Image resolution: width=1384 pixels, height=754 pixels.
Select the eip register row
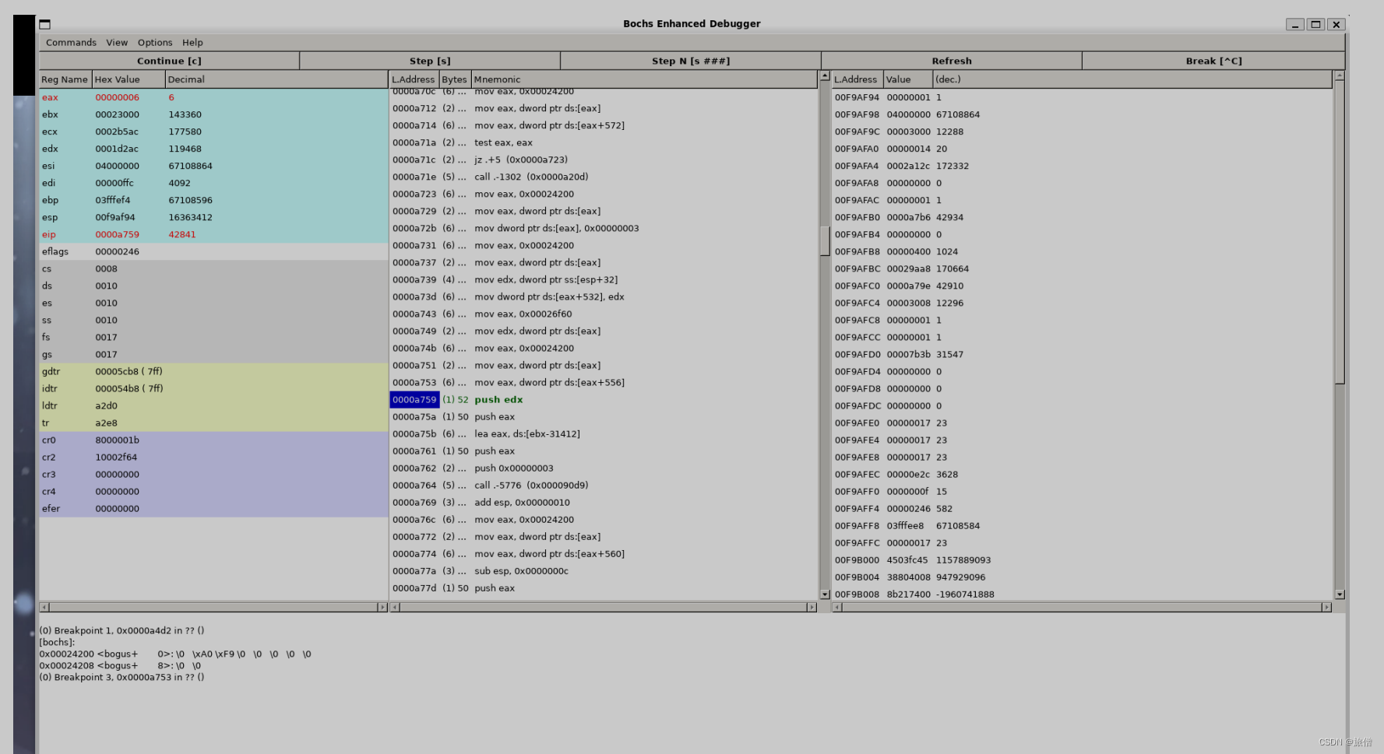pos(213,234)
